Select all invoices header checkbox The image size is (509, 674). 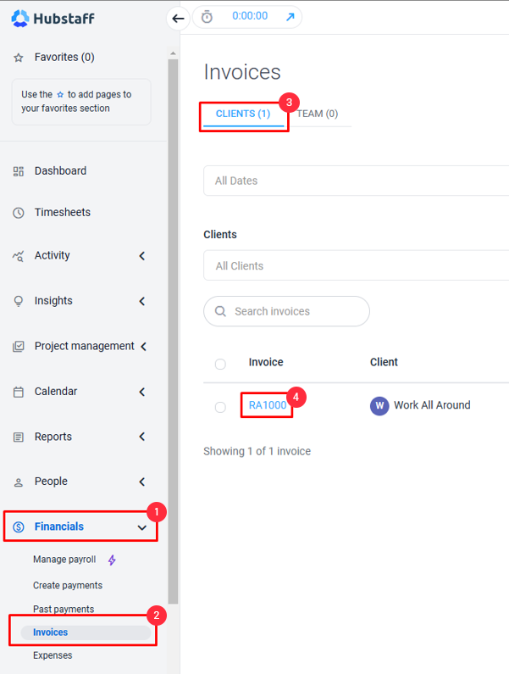coord(220,364)
